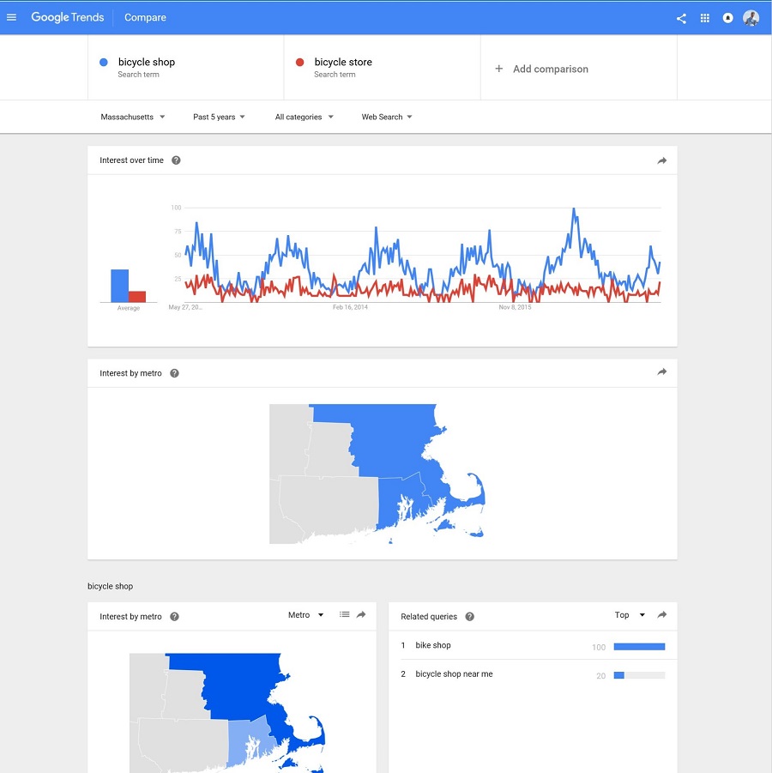Click the 'Feb 16, 2014' axis label

pyautogui.click(x=350, y=307)
